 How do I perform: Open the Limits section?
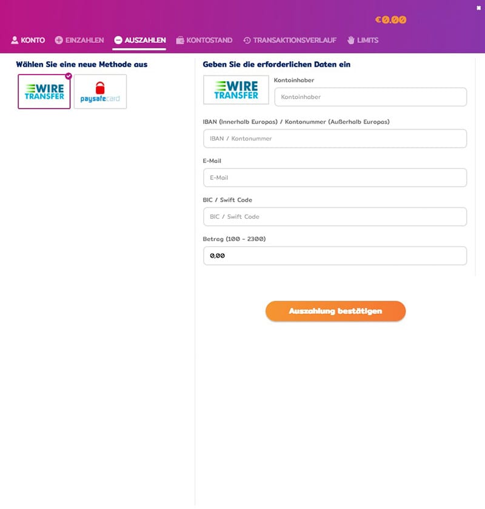366,40
